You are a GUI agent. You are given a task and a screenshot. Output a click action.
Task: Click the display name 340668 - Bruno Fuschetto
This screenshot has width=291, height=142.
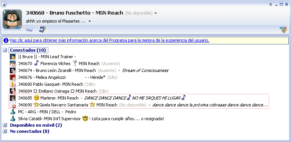pos(74,13)
